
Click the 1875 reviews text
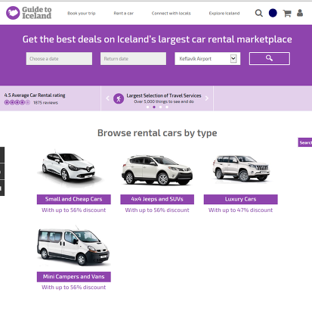[x=45, y=103]
